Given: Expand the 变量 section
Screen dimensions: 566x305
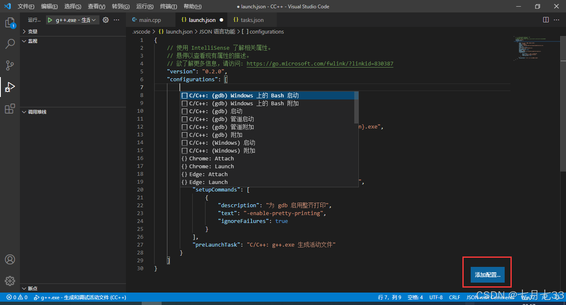Looking at the screenshot, I should coord(73,31).
